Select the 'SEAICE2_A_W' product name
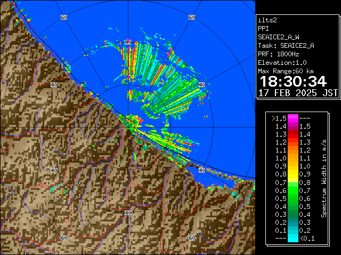This screenshot has width=341, height=255. (279, 37)
